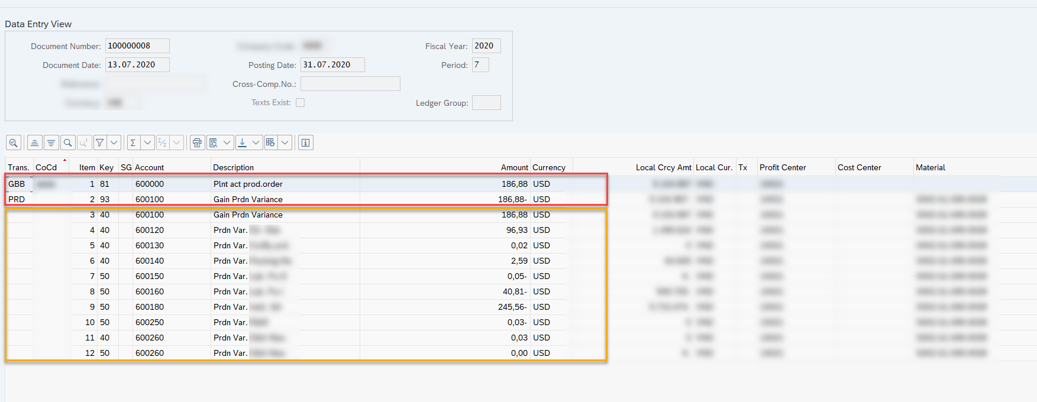Click the Document Number field
This screenshot has height=402, width=1037.
click(x=137, y=46)
